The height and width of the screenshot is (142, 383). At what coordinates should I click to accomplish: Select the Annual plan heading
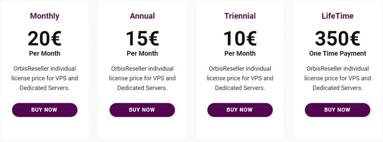click(142, 16)
